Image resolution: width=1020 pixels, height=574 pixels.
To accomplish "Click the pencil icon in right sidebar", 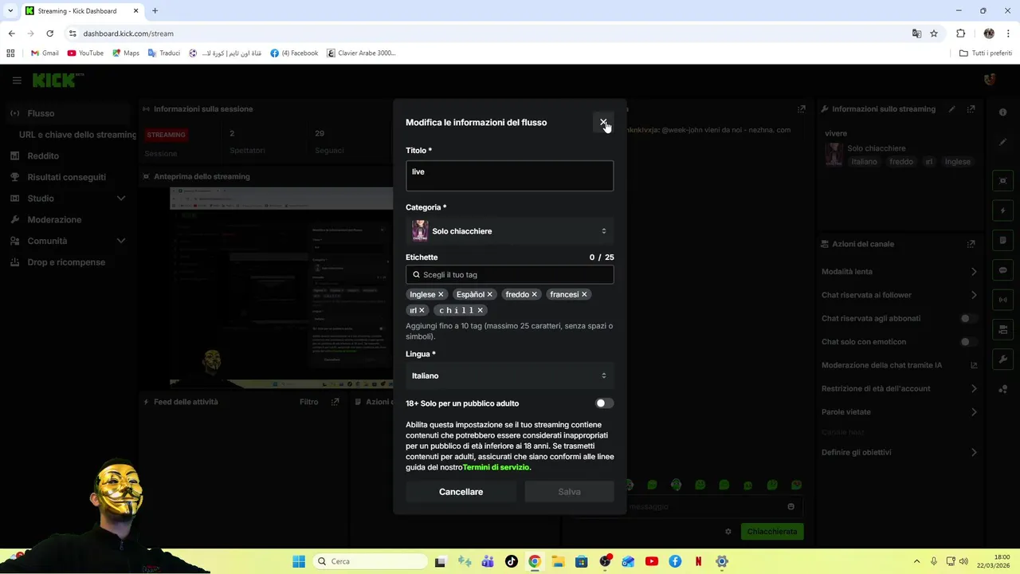I will 1002,142.
